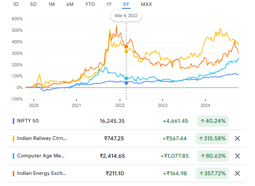Screen dimensions: 255x186
Task: Click the +₹164.98 change value
Action: click(x=175, y=173)
